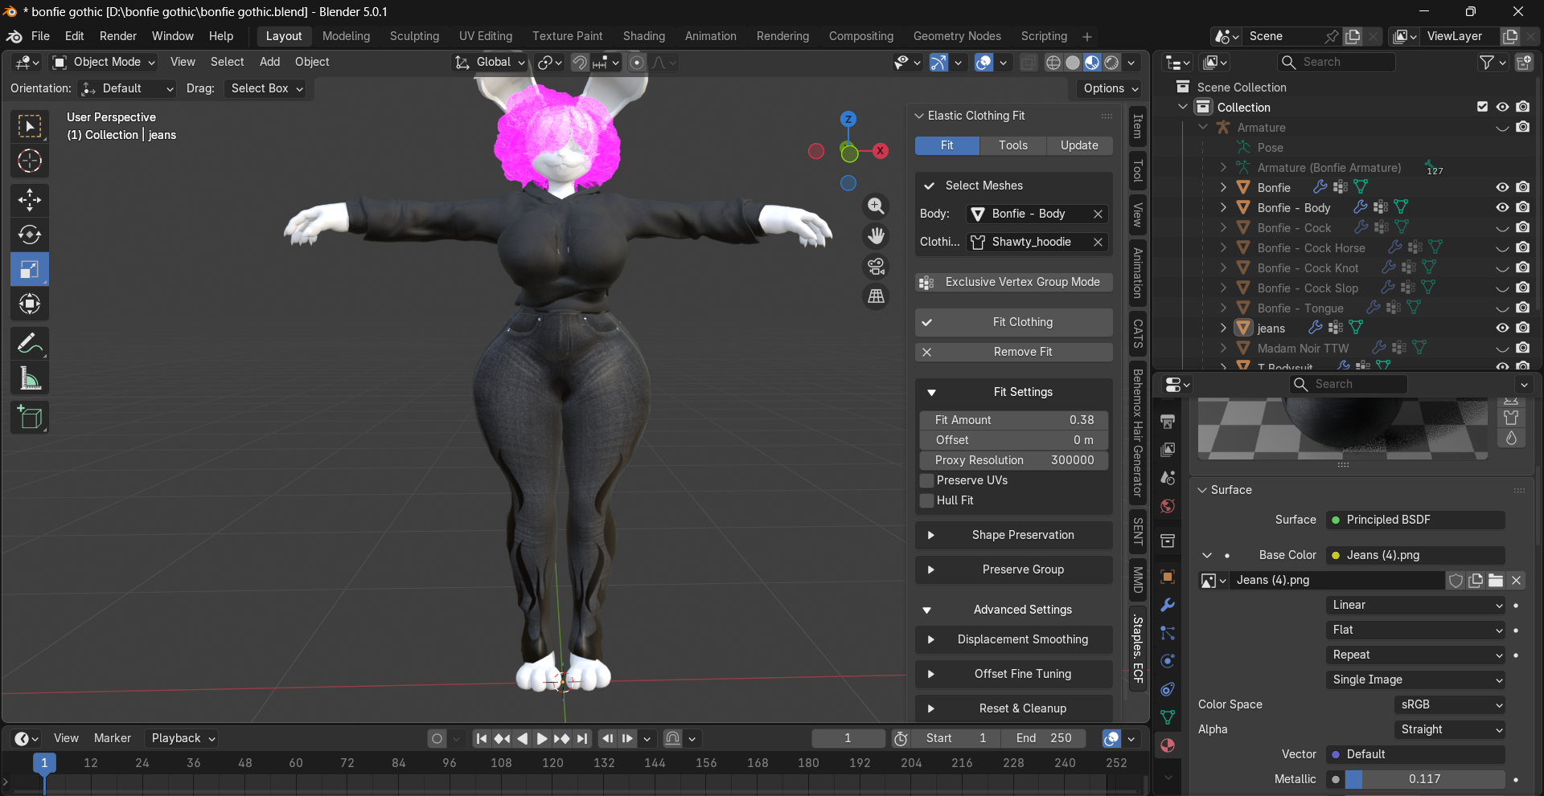Click the Fit Clothing button
This screenshot has width=1544, height=796.
(1014, 322)
